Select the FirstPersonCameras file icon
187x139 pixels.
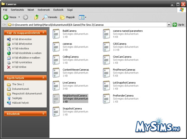pyautogui.click(x=106, y=73)
